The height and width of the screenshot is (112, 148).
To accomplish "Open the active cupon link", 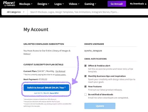I will tap(60, 74).
